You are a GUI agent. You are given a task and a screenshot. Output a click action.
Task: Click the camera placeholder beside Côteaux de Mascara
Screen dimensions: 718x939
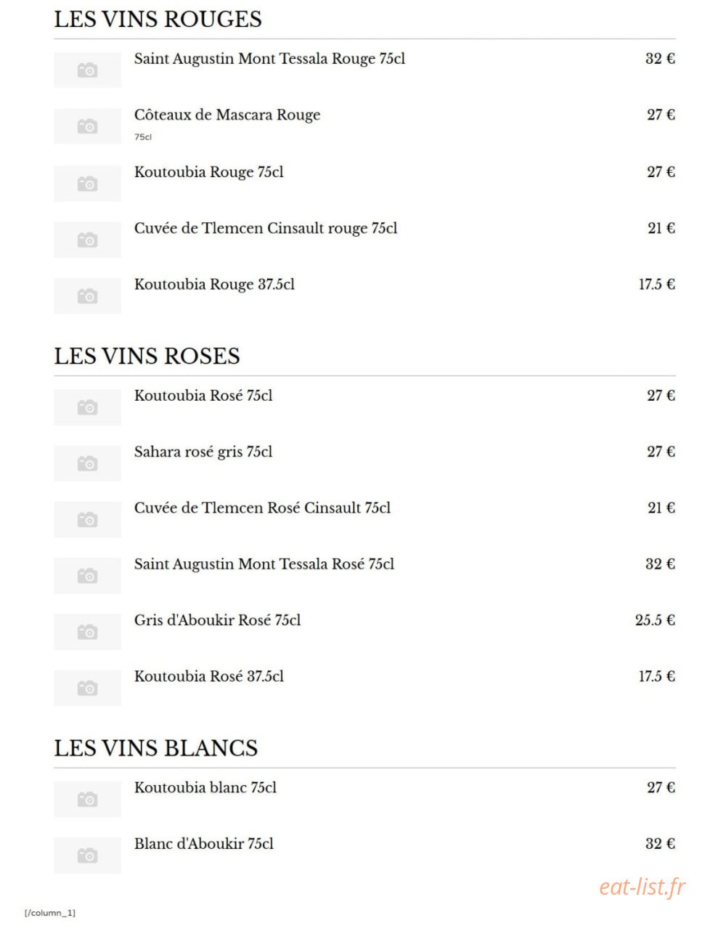(x=87, y=126)
